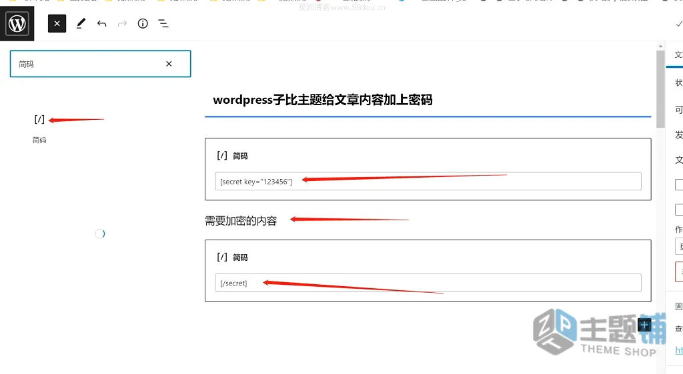
Task: Click shortcode icon of the second 简码 block
Action: pyautogui.click(x=221, y=257)
